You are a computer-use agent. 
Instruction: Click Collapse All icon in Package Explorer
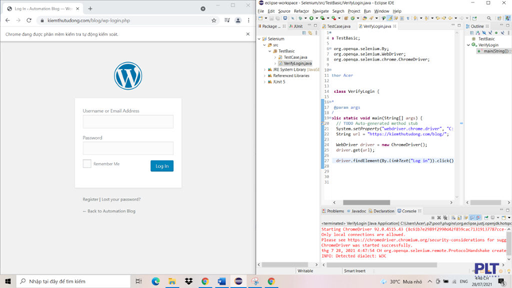(304, 33)
